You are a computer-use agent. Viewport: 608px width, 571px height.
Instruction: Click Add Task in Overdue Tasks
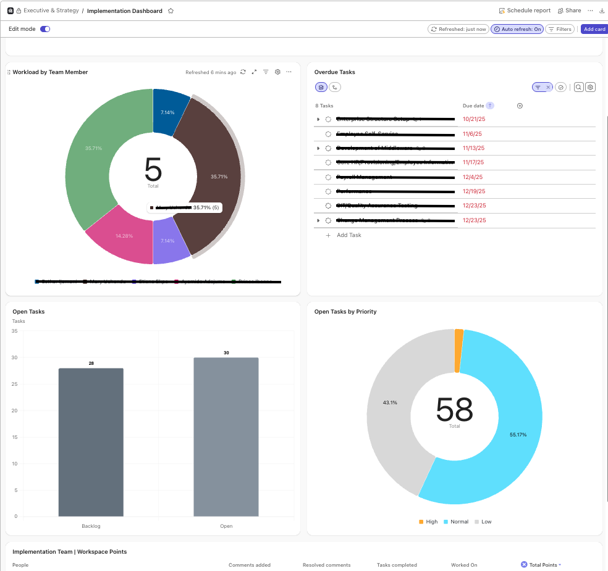point(349,235)
